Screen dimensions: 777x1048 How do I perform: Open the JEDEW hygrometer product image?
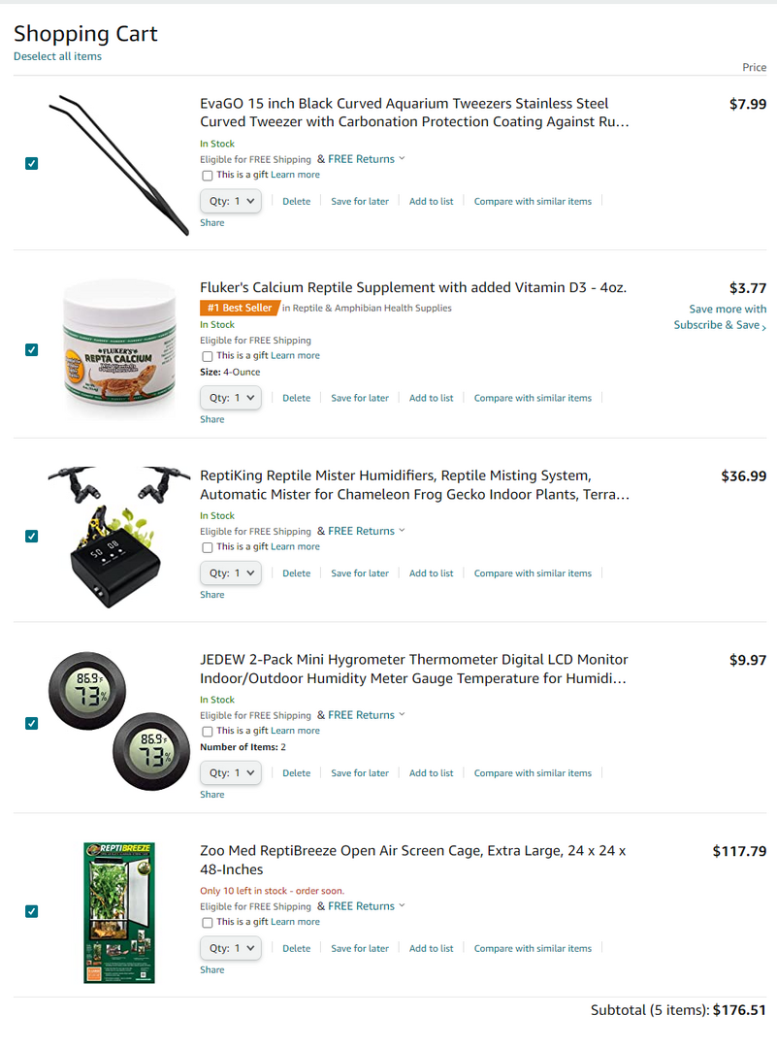point(119,721)
